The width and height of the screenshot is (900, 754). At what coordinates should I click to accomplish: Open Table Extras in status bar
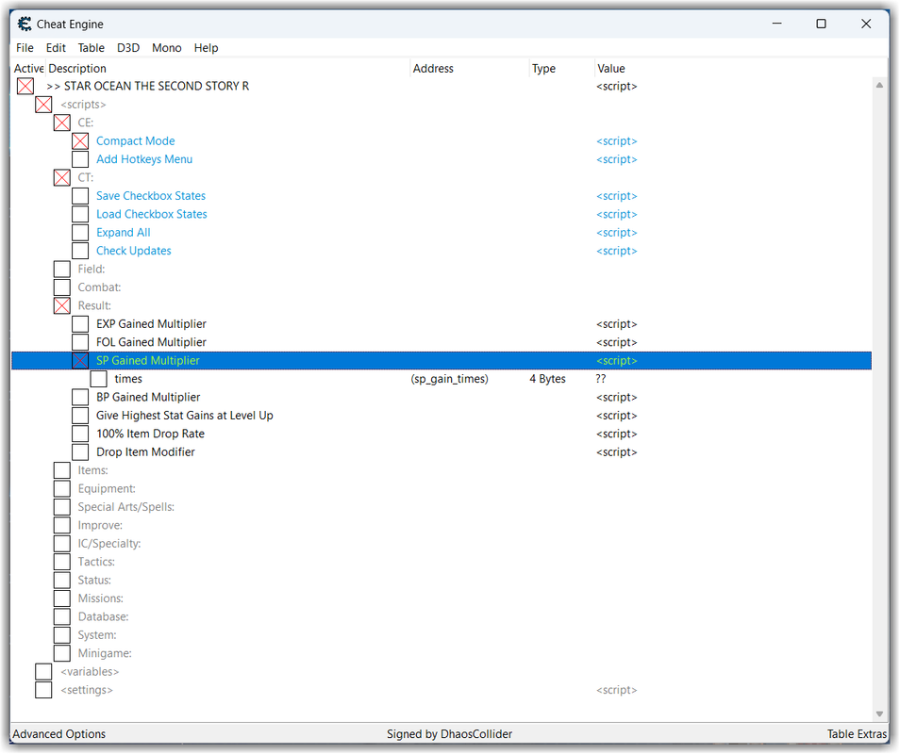(857, 734)
